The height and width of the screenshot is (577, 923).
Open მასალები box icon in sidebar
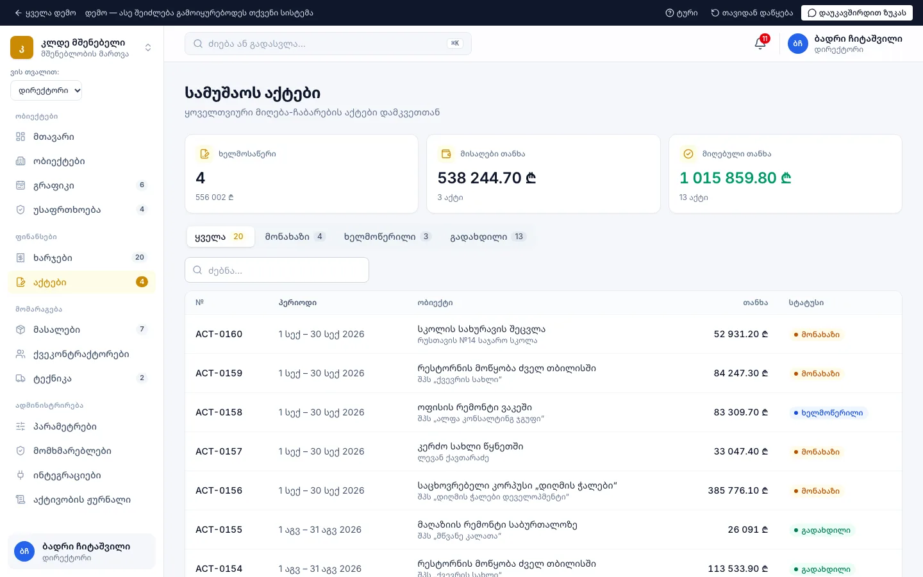21,330
